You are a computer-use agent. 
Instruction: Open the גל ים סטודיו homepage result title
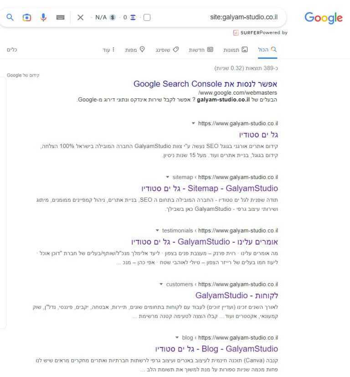pyautogui.click(x=258, y=135)
